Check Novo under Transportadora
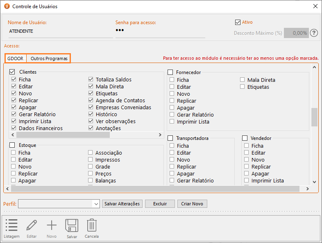This screenshot has height=243, width=322. 172,159
